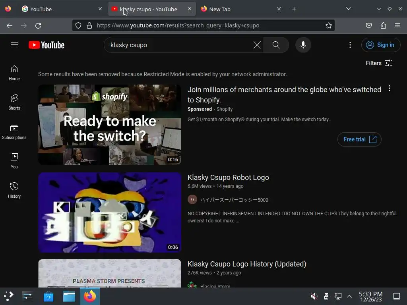Reload the current page
Screen dimensions: 407x305
point(38,25)
